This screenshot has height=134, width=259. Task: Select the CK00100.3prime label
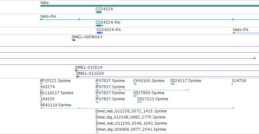[149, 81]
